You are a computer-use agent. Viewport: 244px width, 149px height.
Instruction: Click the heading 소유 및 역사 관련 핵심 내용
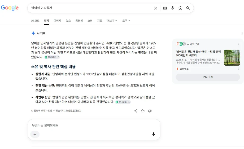coord(53,67)
